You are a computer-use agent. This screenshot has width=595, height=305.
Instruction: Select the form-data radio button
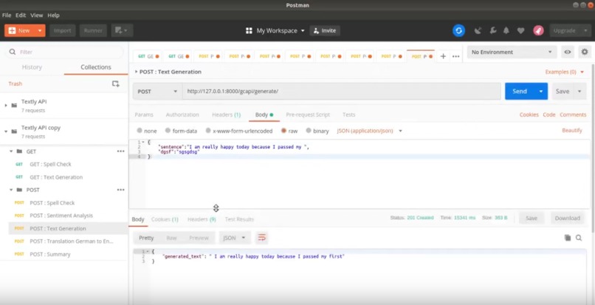coord(168,131)
